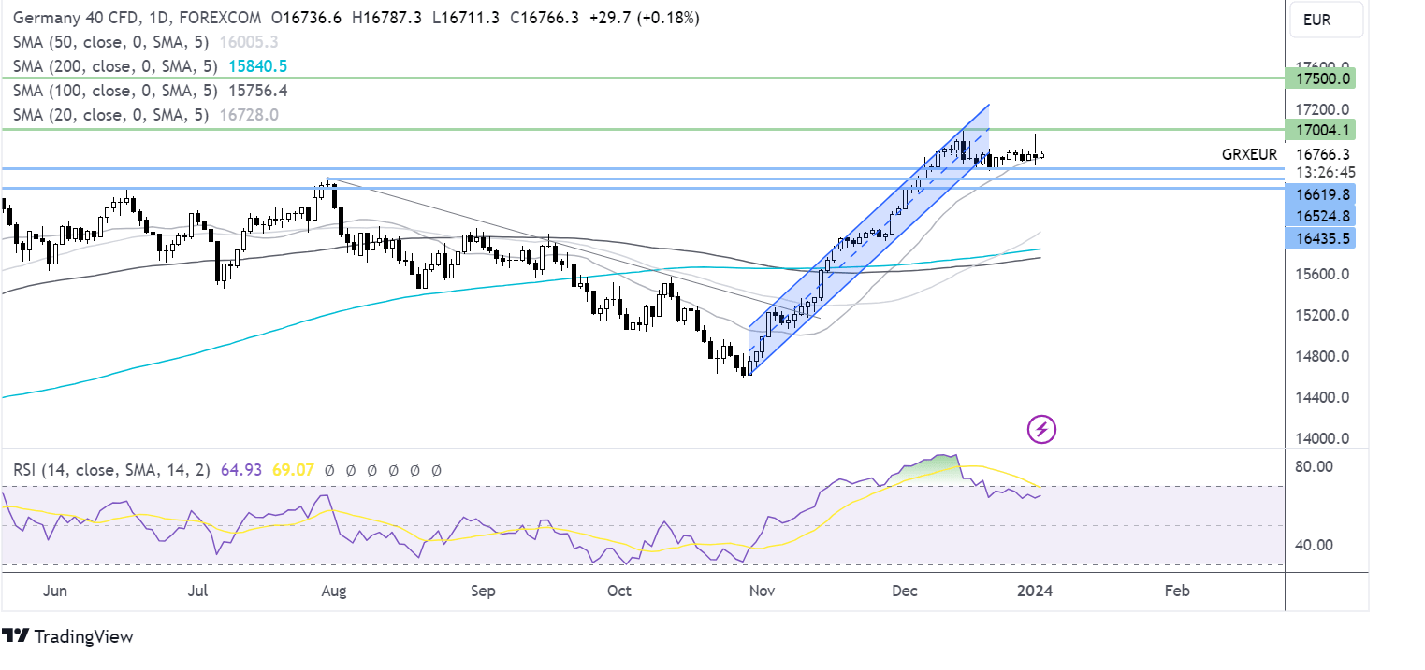The width and height of the screenshot is (1425, 670).
Task: Click the 15200.0 price scale label
Action: [1322, 315]
